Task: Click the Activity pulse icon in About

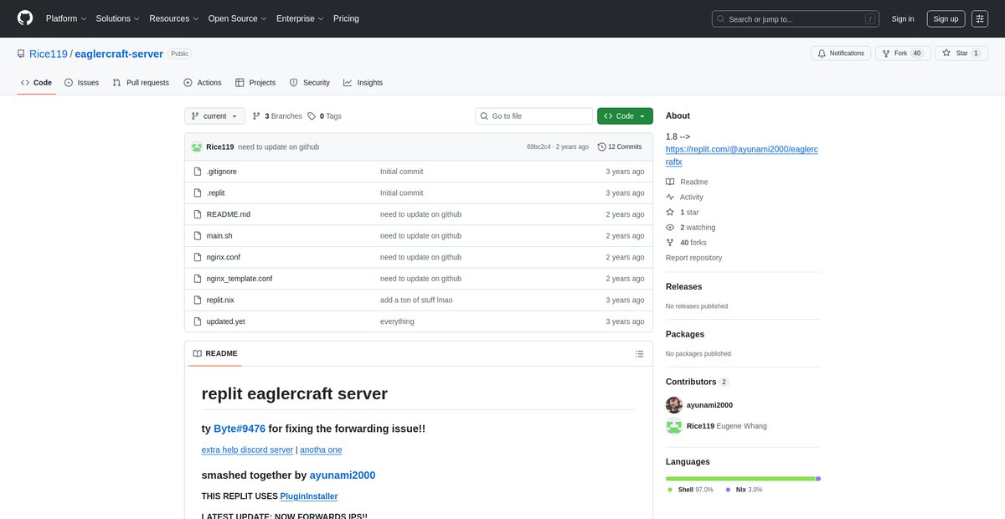Action: click(x=670, y=198)
